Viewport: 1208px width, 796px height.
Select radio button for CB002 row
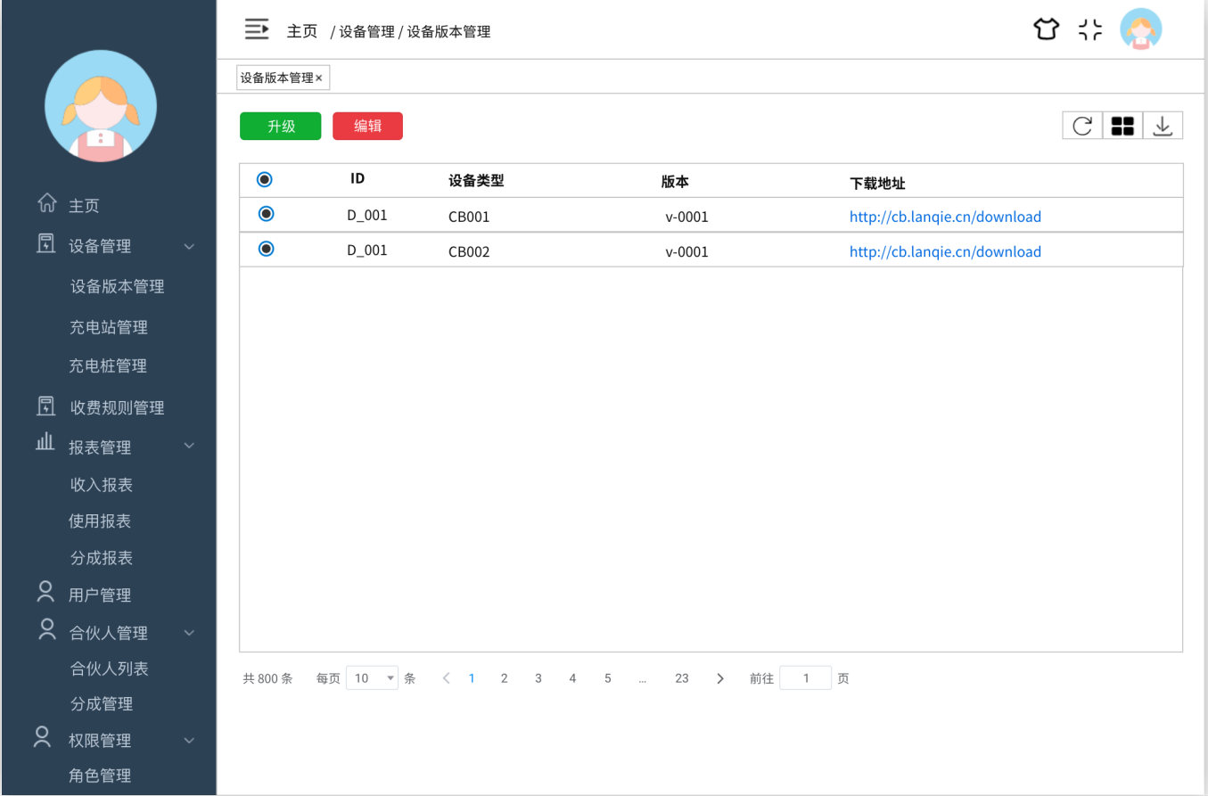click(266, 249)
